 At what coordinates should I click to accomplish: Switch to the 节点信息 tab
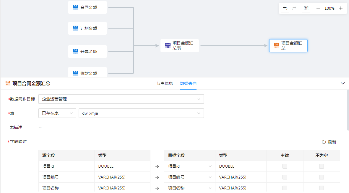click(x=165, y=83)
